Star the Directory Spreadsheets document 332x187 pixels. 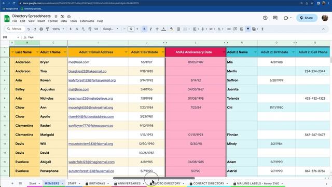pyautogui.click(x=56, y=16)
